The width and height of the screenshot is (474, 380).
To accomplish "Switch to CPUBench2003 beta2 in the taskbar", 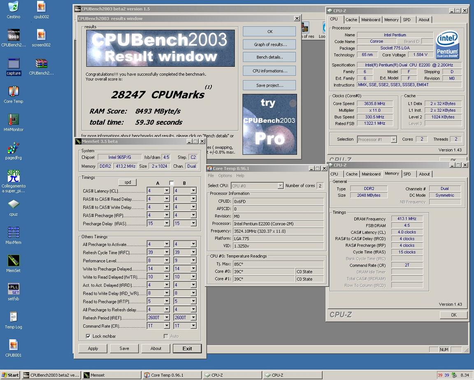I will coord(51,375).
